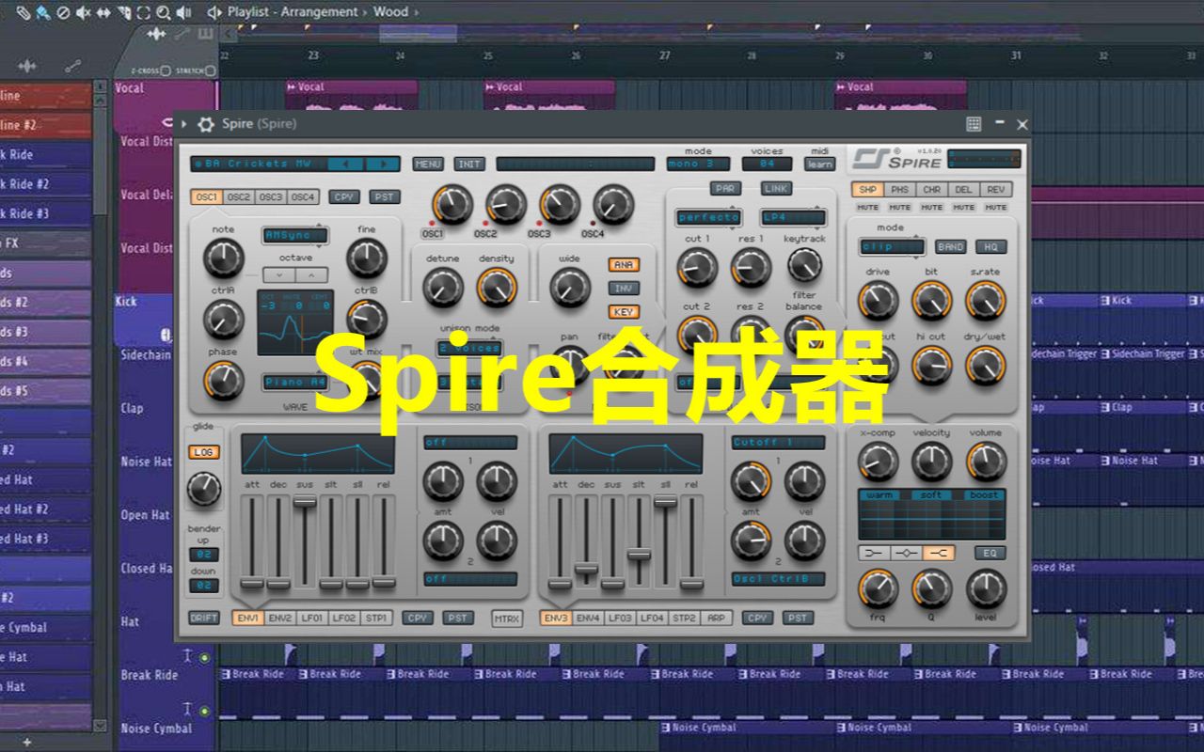Open the LP4 filter mode dropdown

793,218
